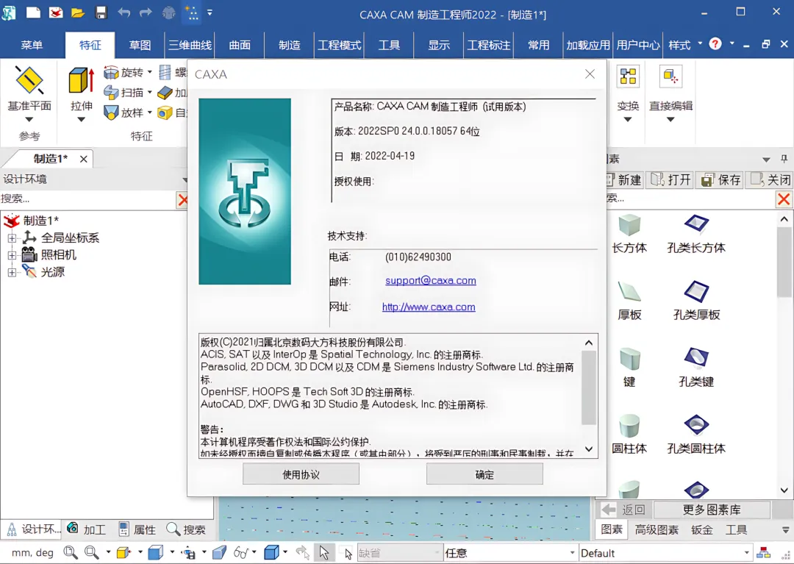
Task: Open the 菜单 menu tab
Action: coord(32,45)
